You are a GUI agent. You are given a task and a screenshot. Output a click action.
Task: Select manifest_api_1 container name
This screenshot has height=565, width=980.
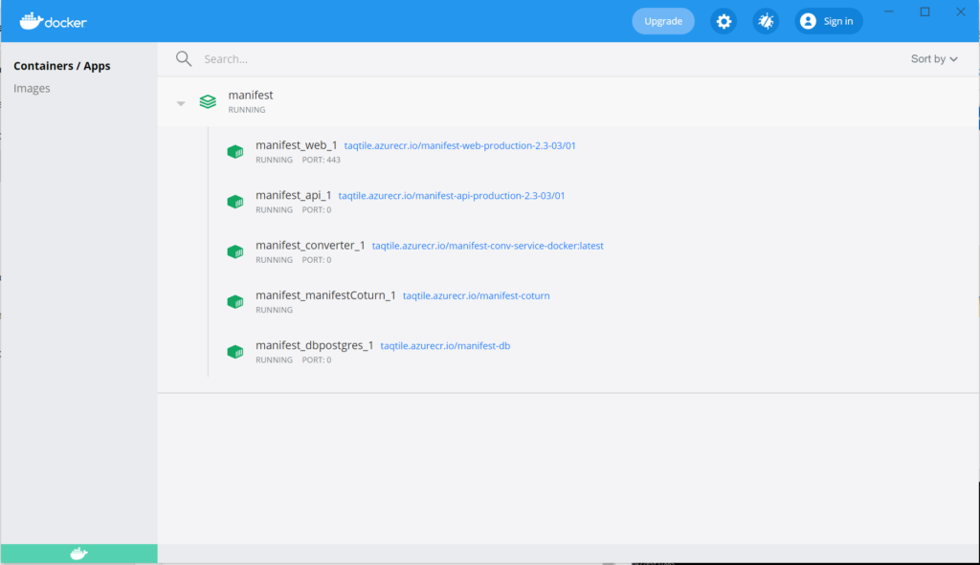293,195
